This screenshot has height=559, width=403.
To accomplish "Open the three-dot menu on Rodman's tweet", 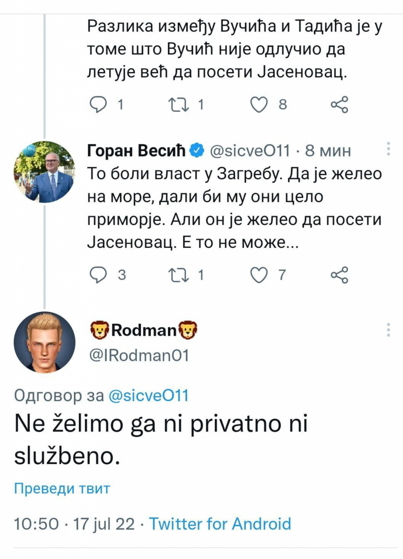I will 388,330.
